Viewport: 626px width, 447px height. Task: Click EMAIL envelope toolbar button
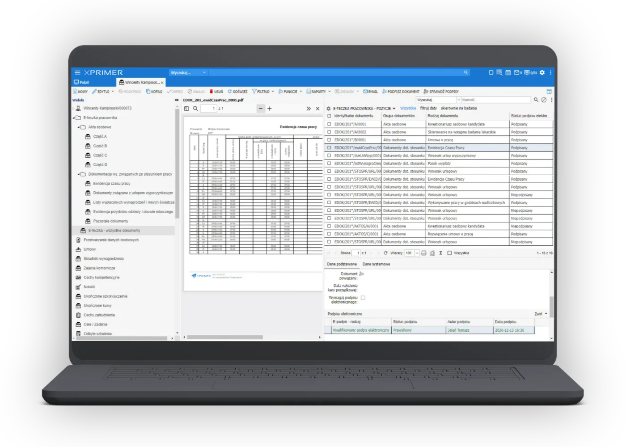coord(371,92)
